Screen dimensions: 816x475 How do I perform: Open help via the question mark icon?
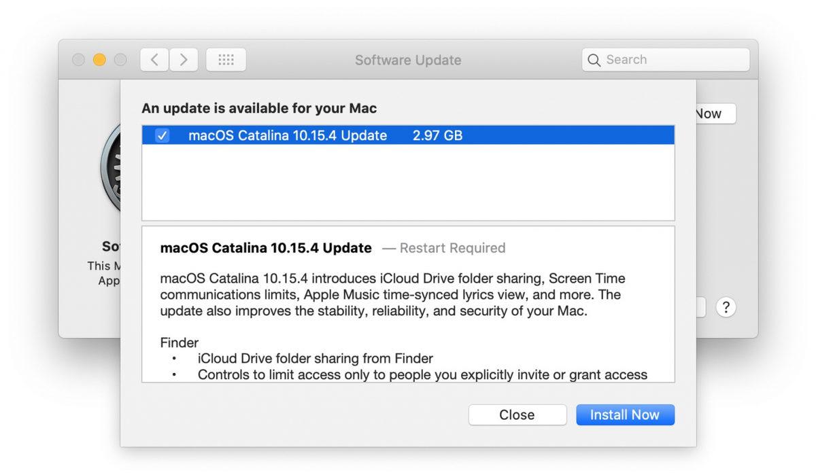click(x=726, y=307)
